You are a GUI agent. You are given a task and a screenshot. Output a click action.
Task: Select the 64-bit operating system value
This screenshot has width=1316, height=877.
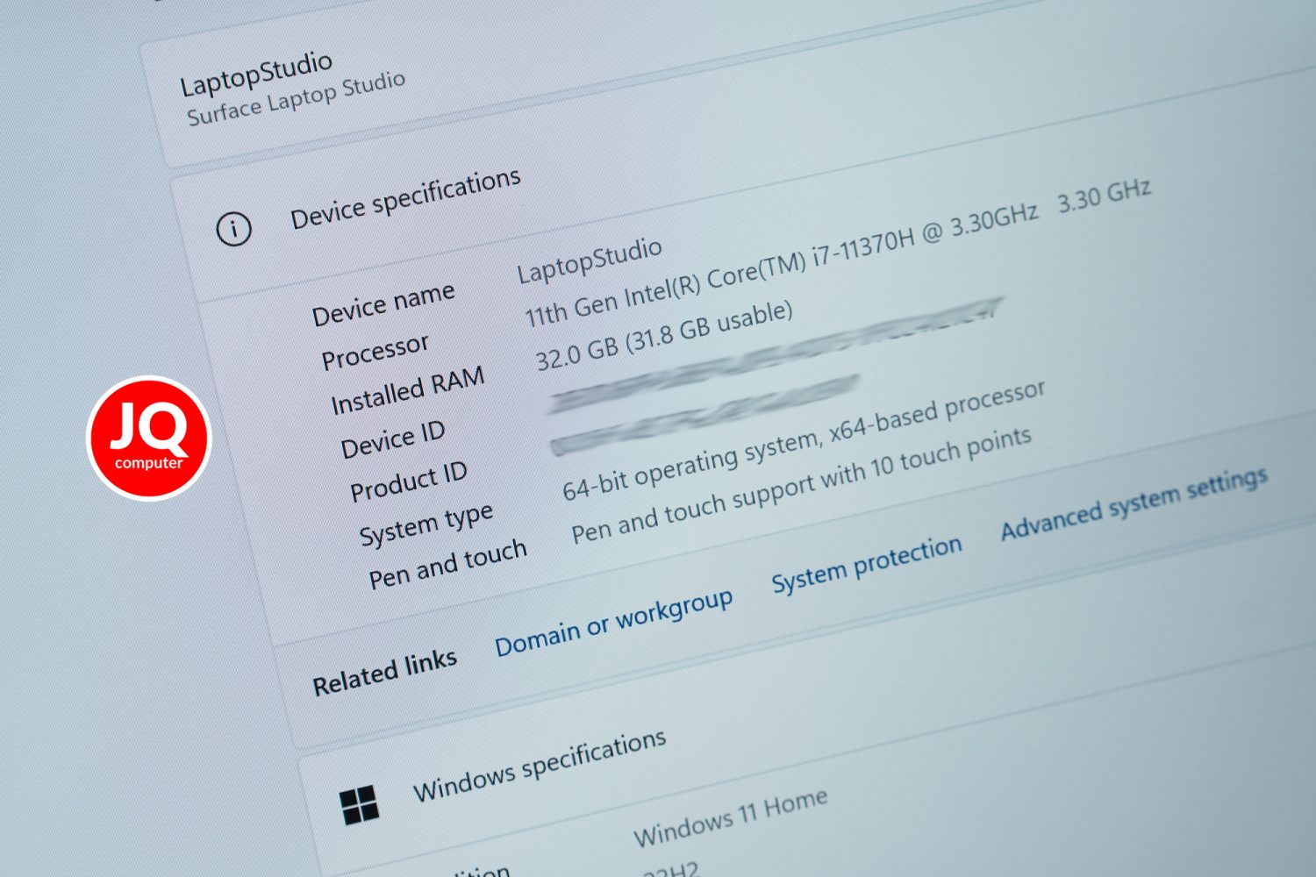click(x=804, y=441)
